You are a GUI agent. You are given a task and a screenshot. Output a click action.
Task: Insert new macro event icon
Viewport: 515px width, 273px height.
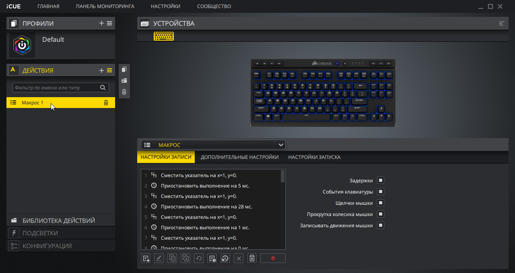pos(146,258)
